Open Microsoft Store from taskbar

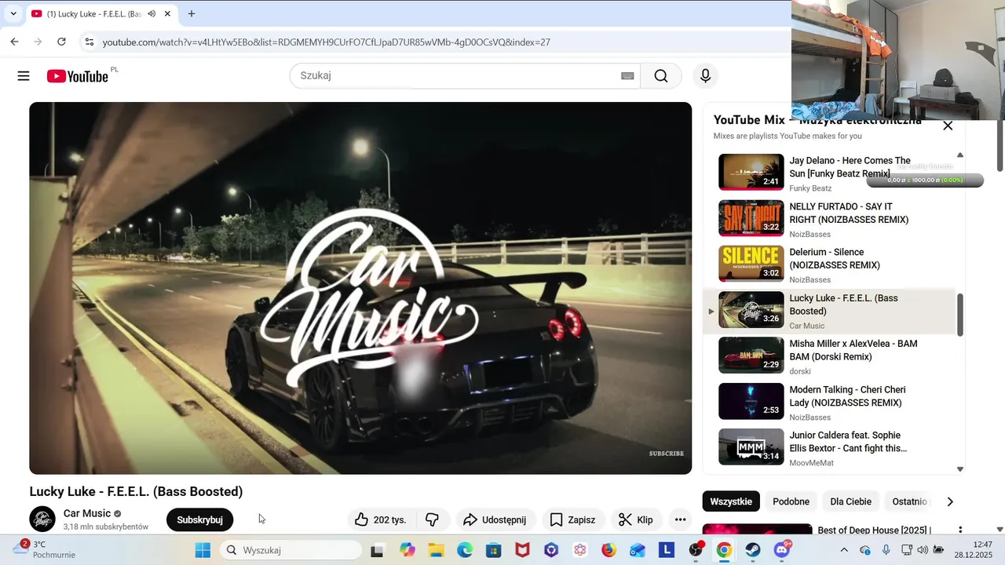coord(493,550)
